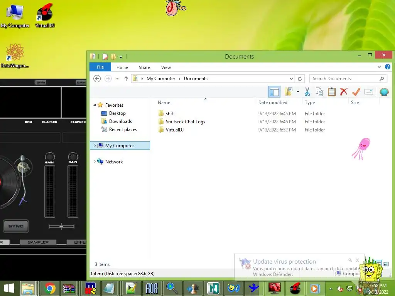Open Folder Options from Explorer toolbar

tap(289, 92)
